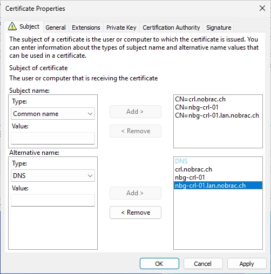This screenshot has width=271, height=274.
Task: Confirm with the OK button
Action: (x=159, y=264)
